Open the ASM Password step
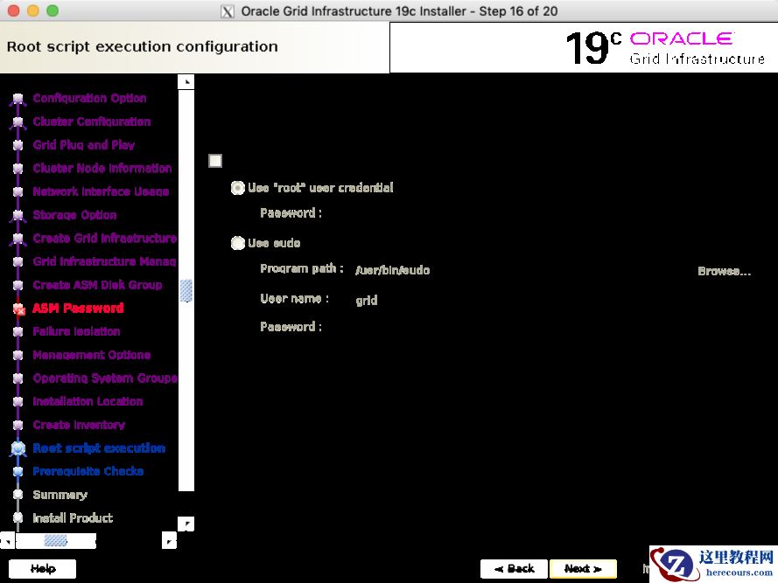The height and width of the screenshot is (583, 778). click(78, 308)
